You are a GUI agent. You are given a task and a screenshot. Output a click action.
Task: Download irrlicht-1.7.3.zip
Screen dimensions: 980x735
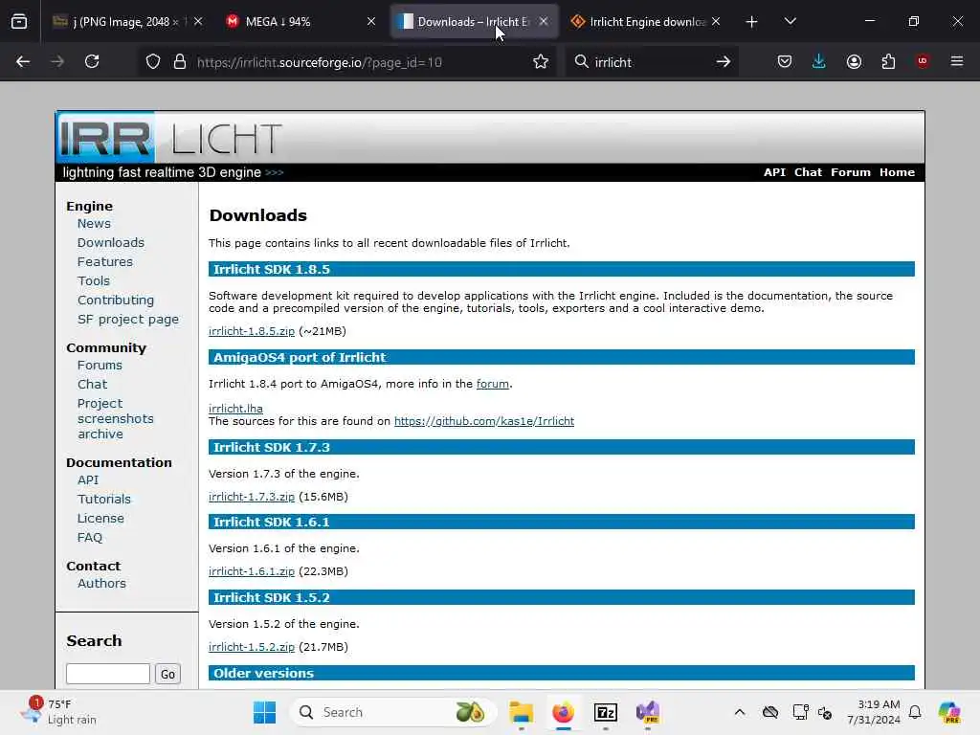click(252, 497)
